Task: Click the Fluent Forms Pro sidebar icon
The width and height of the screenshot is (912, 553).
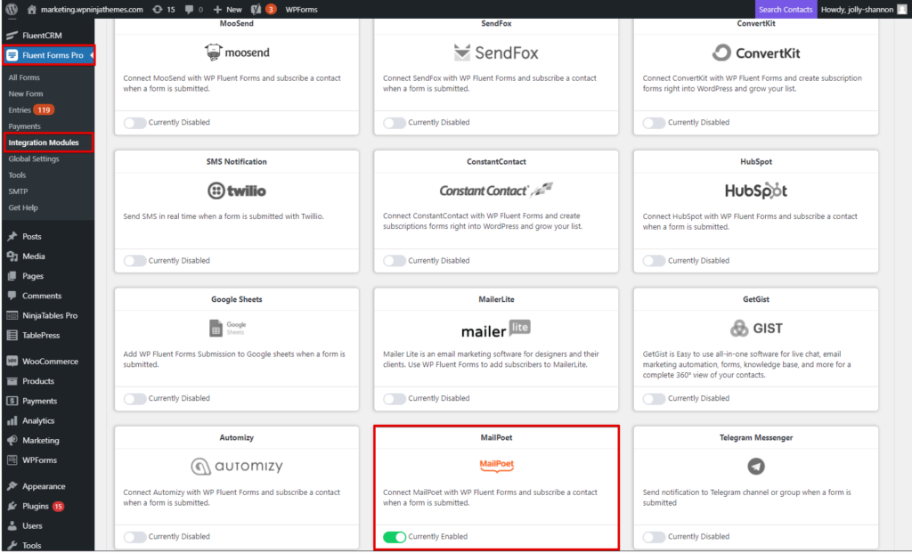Action: pos(12,55)
